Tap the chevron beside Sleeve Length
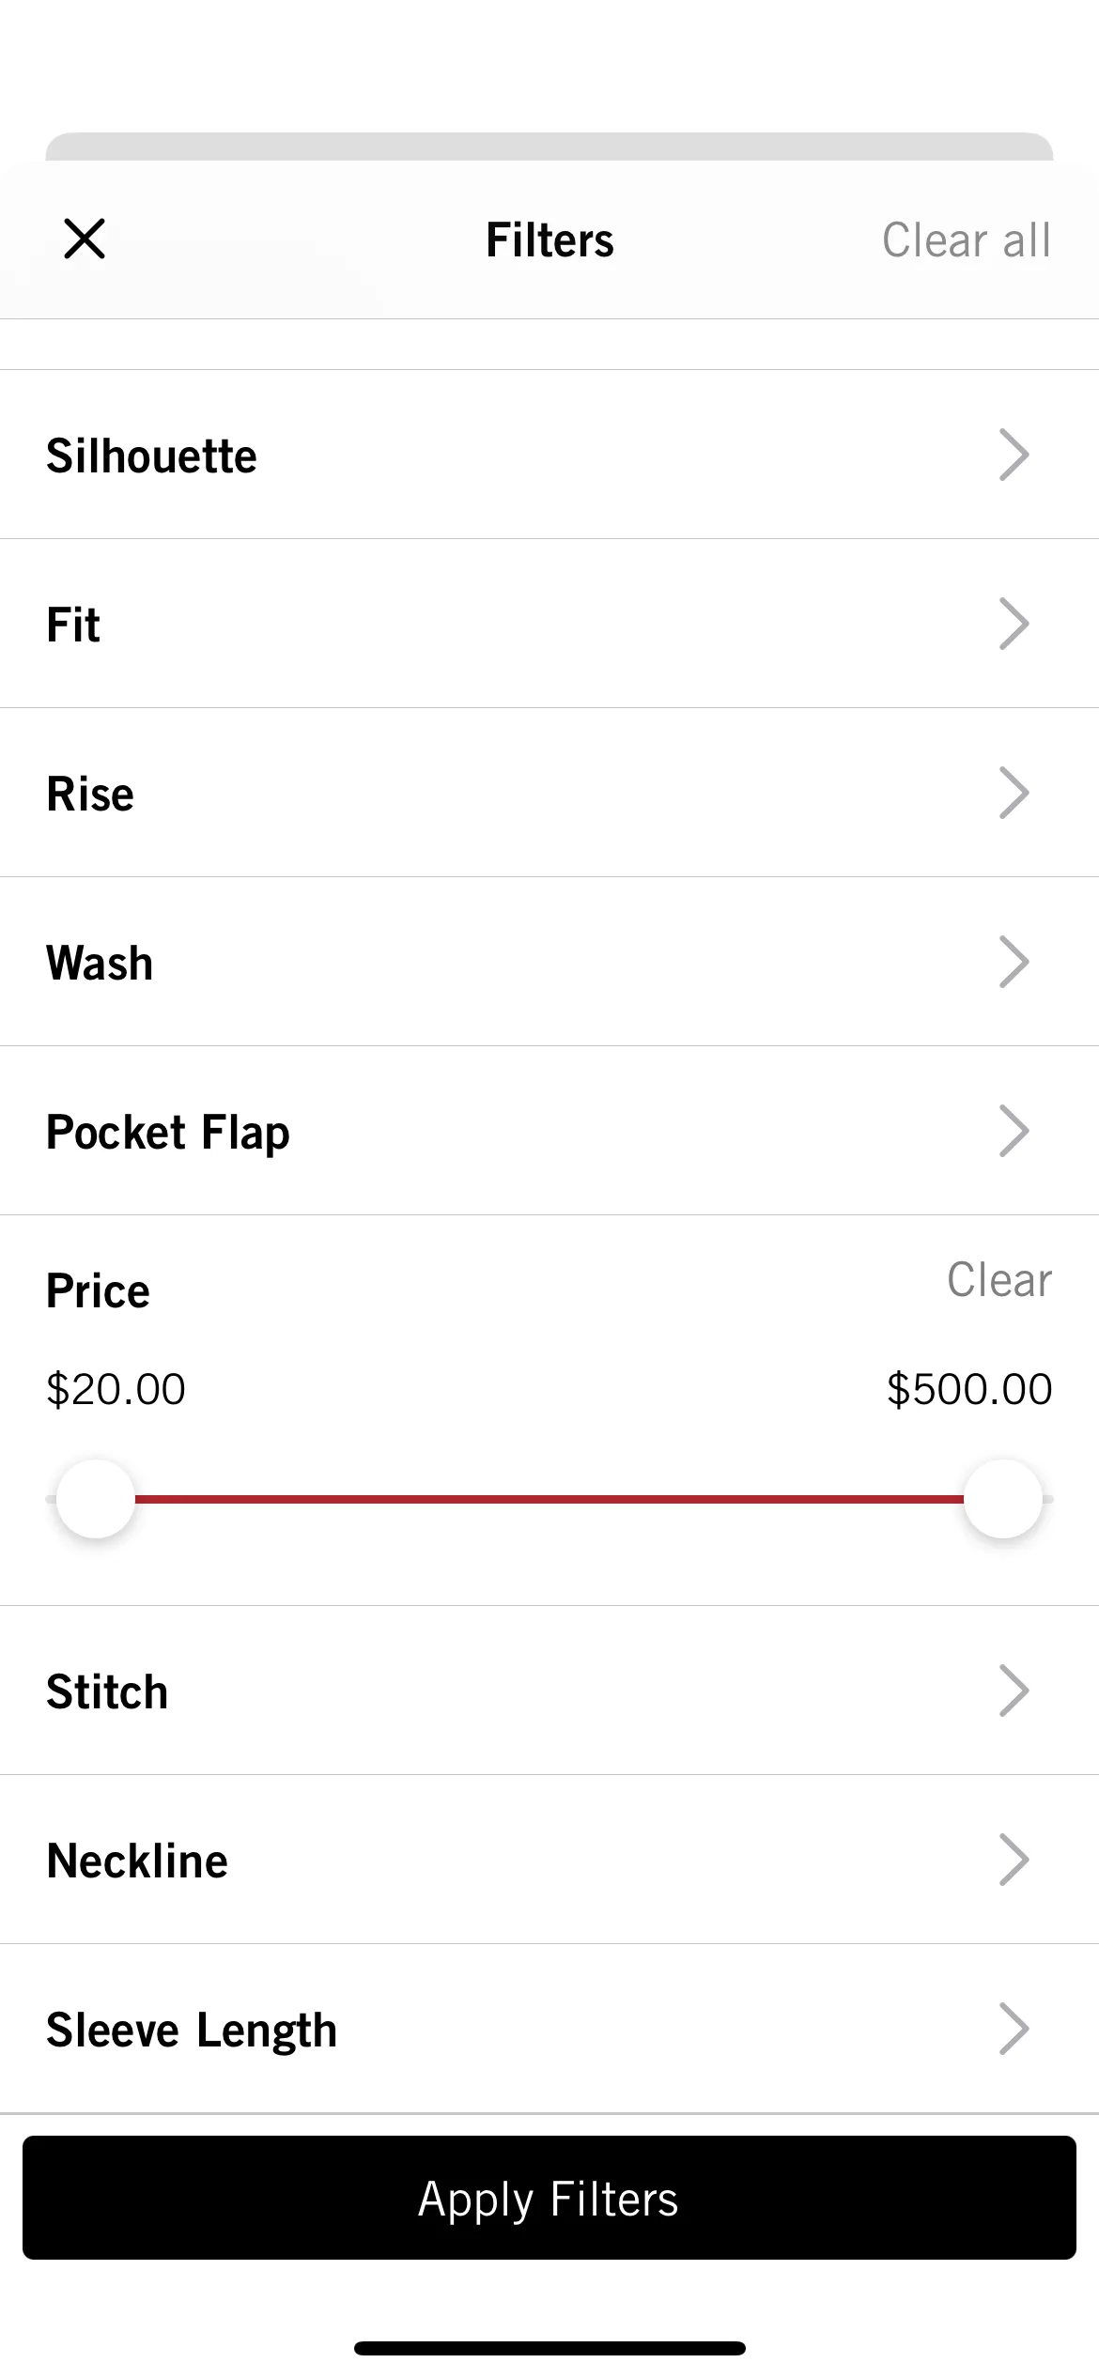This screenshot has height=2378, width=1099. (1014, 2029)
